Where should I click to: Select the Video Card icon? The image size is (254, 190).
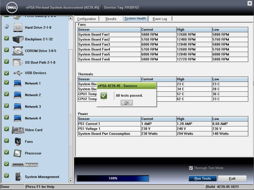tap(18, 130)
